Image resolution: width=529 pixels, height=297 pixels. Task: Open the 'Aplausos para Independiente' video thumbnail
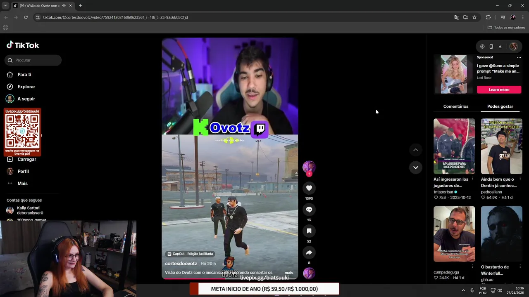pyautogui.click(x=454, y=146)
